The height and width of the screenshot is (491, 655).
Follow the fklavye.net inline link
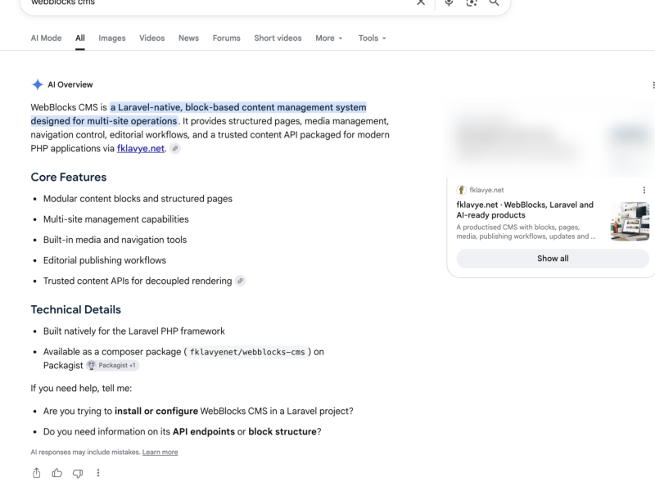tap(141, 149)
